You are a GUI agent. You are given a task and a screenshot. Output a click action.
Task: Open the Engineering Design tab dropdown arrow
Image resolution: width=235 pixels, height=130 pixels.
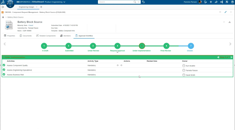[37, 7]
